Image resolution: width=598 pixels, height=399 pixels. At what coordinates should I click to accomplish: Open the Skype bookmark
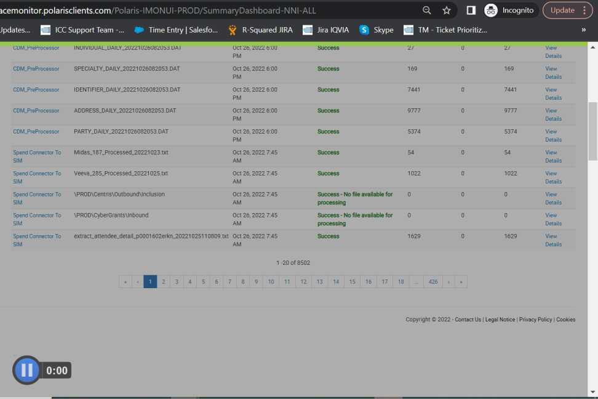pos(377,30)
